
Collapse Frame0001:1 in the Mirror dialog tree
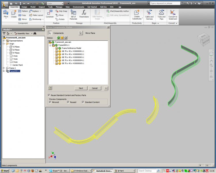50,45
